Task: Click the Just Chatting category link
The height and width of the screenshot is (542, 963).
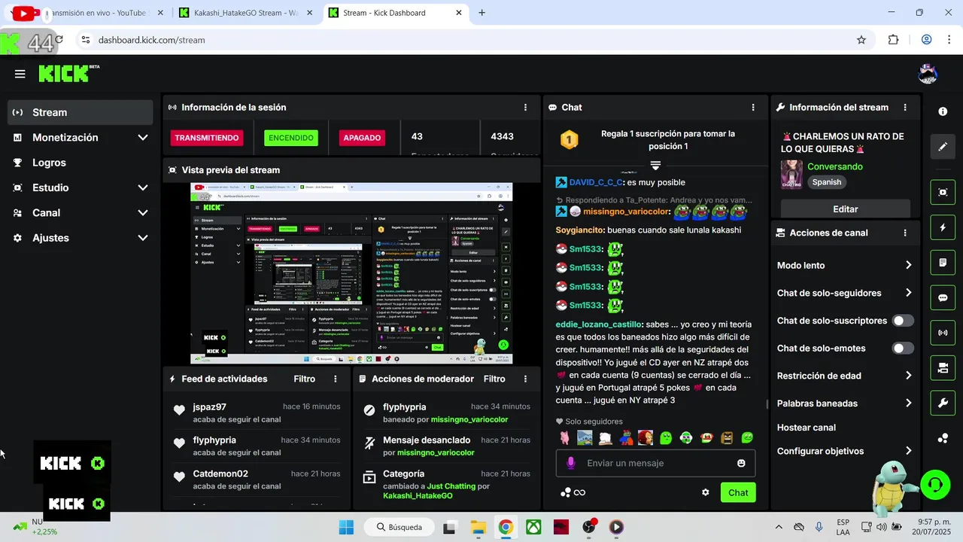Action: click(451, 486)
